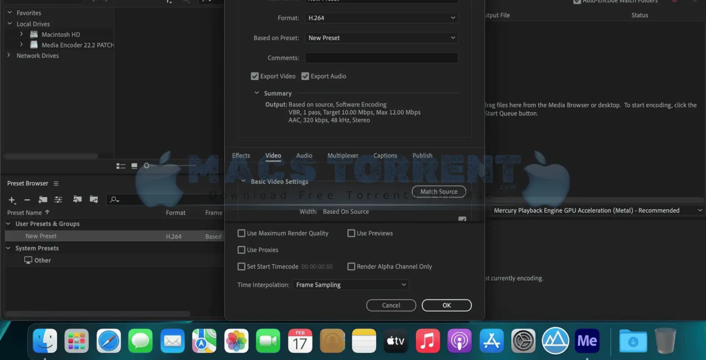The image size is (706, 360).
Task: Enable Use Previews checkbox
Action: point(351,233)
